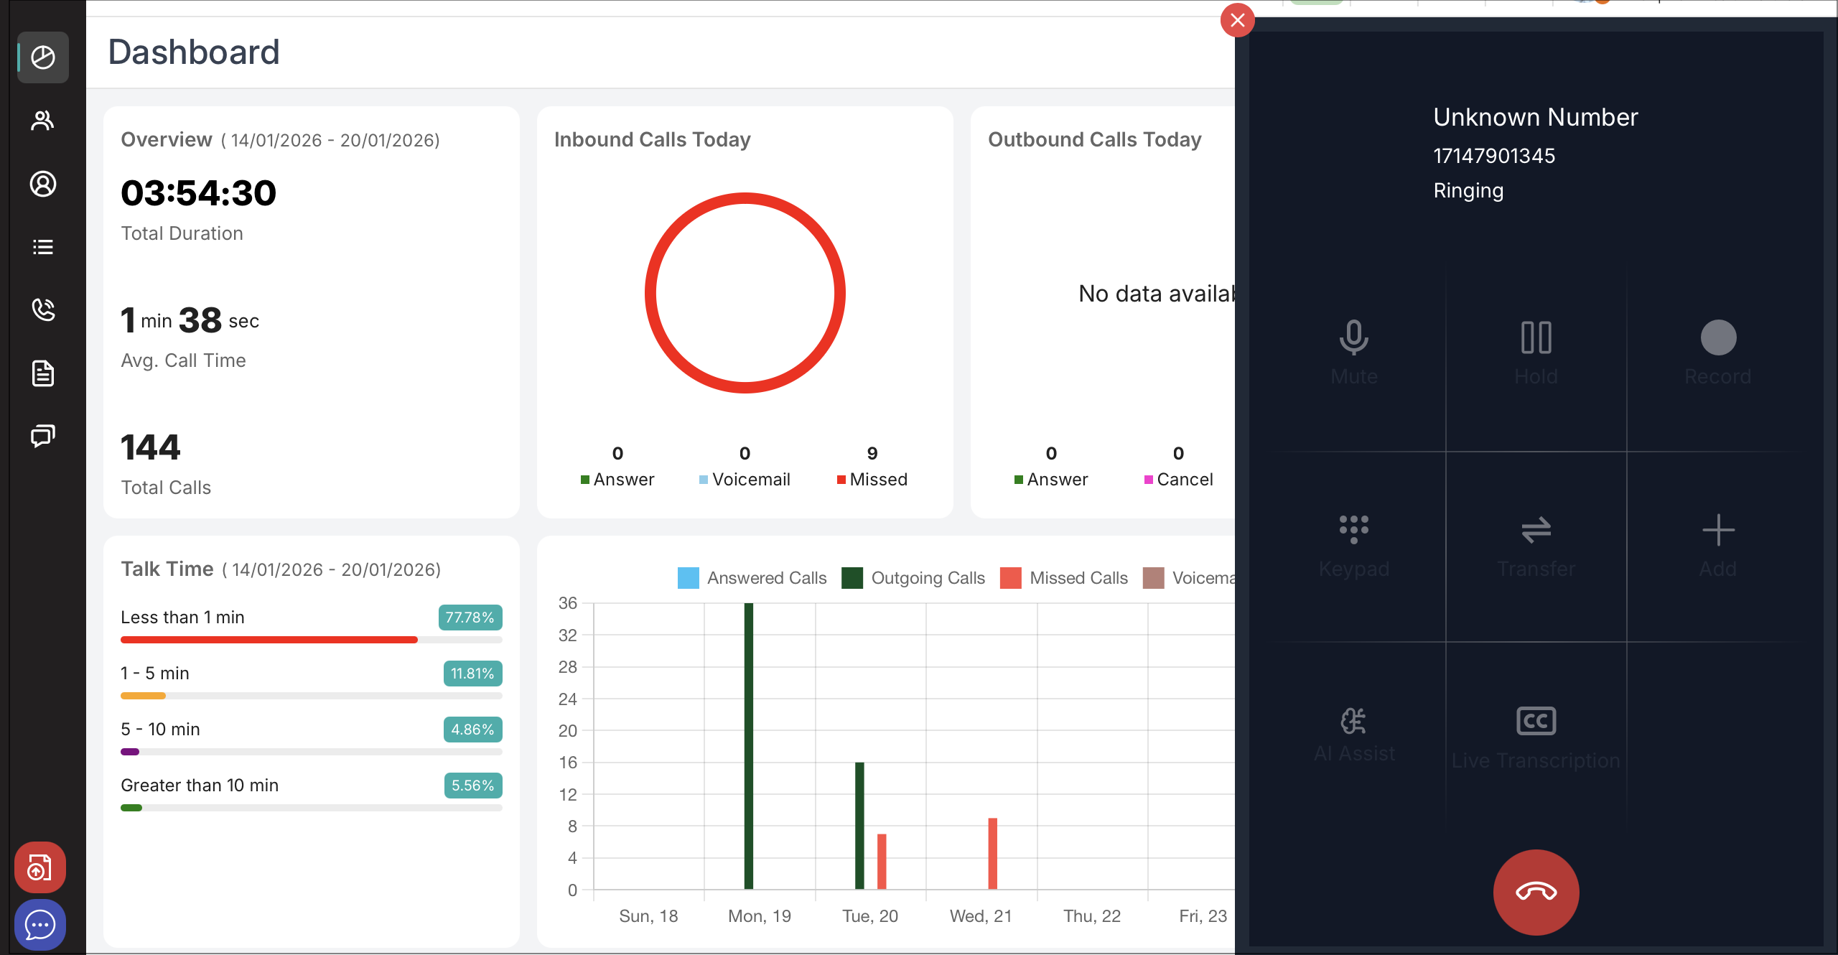Open the user profile sidebar icon
Viewport: 1838px width, 955px height.
point(43,184)
